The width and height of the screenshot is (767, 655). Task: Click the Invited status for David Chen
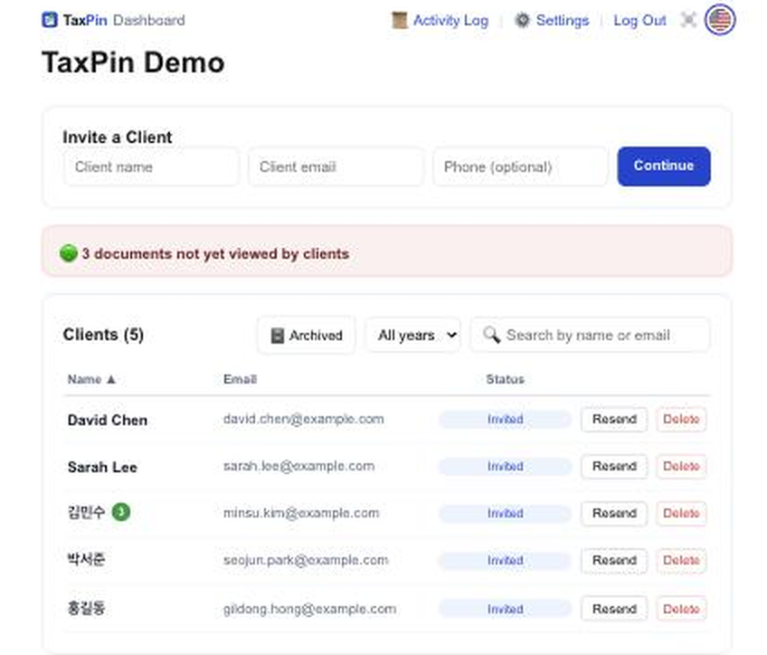coord(505,419)
